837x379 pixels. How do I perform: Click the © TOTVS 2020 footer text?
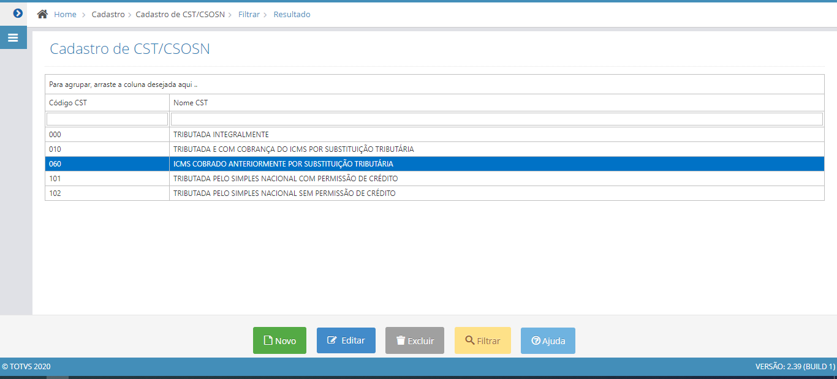[x=26, y=367]
